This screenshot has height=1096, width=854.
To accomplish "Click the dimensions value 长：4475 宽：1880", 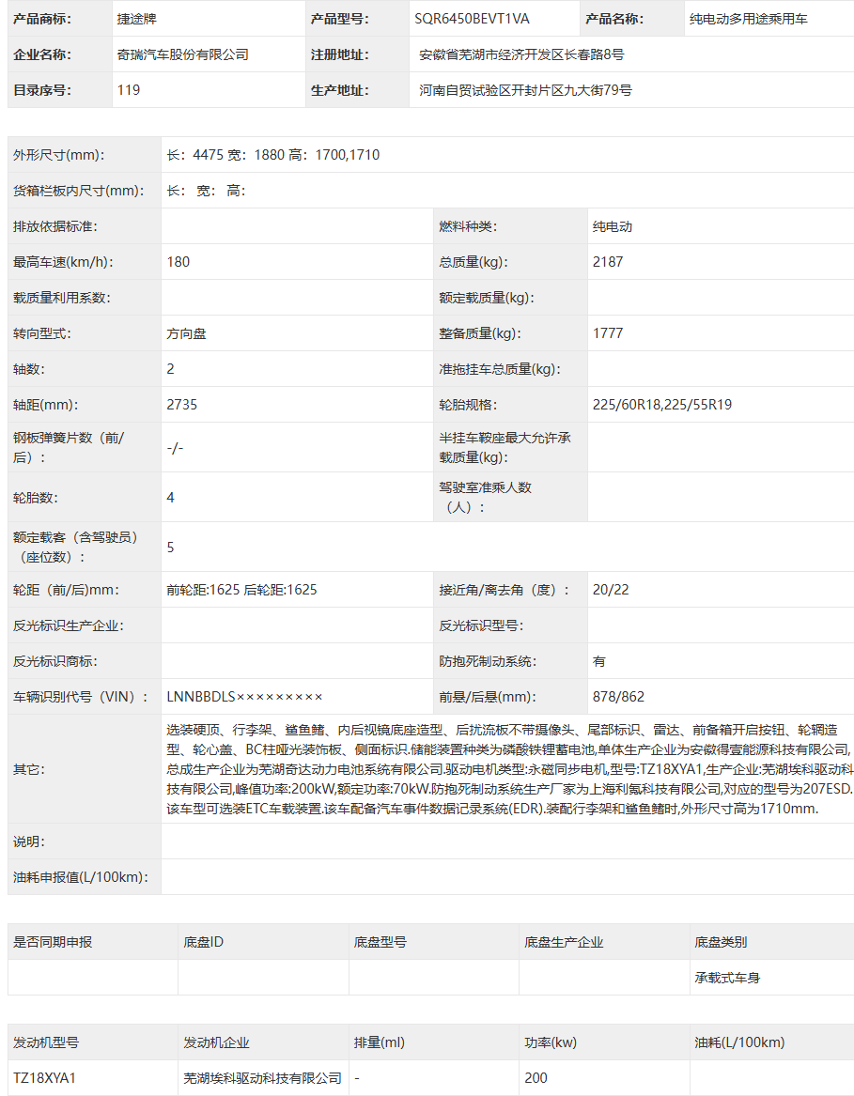I will click(225, 155).
